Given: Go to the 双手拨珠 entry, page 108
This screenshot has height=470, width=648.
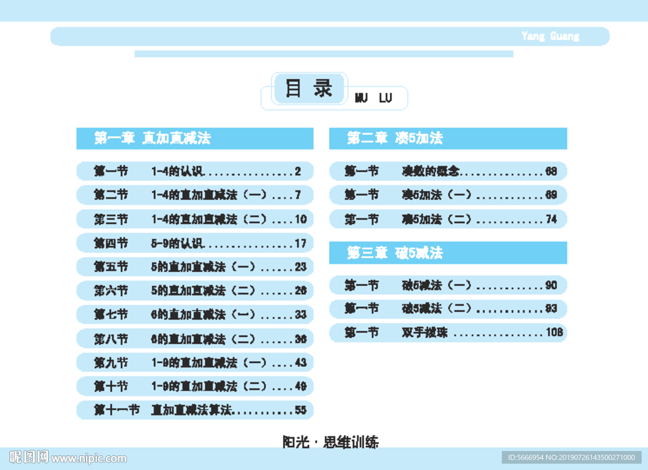Looking at the screenshot, I should [x=448, y=333].
